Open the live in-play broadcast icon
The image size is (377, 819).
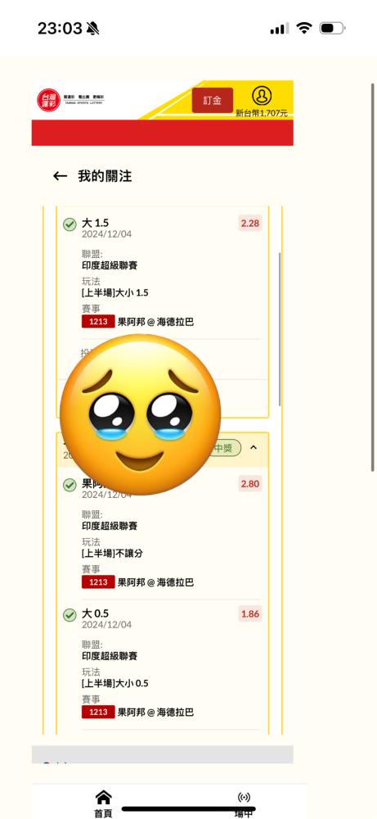244,797
